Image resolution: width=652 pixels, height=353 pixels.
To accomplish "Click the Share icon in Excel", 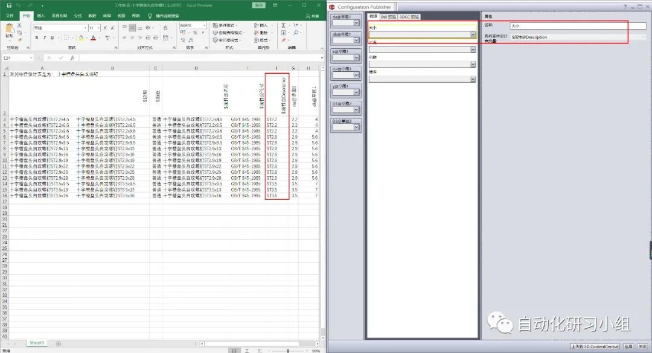I will [312, 16].
